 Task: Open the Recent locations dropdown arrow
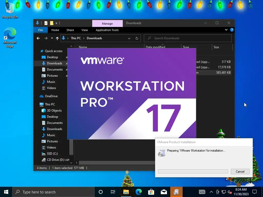pos(52,38)
